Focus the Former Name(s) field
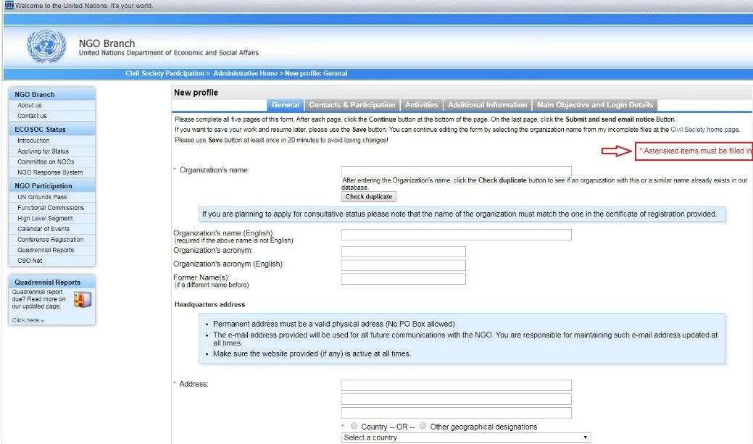The image size is (753, 444). (404, 279)
